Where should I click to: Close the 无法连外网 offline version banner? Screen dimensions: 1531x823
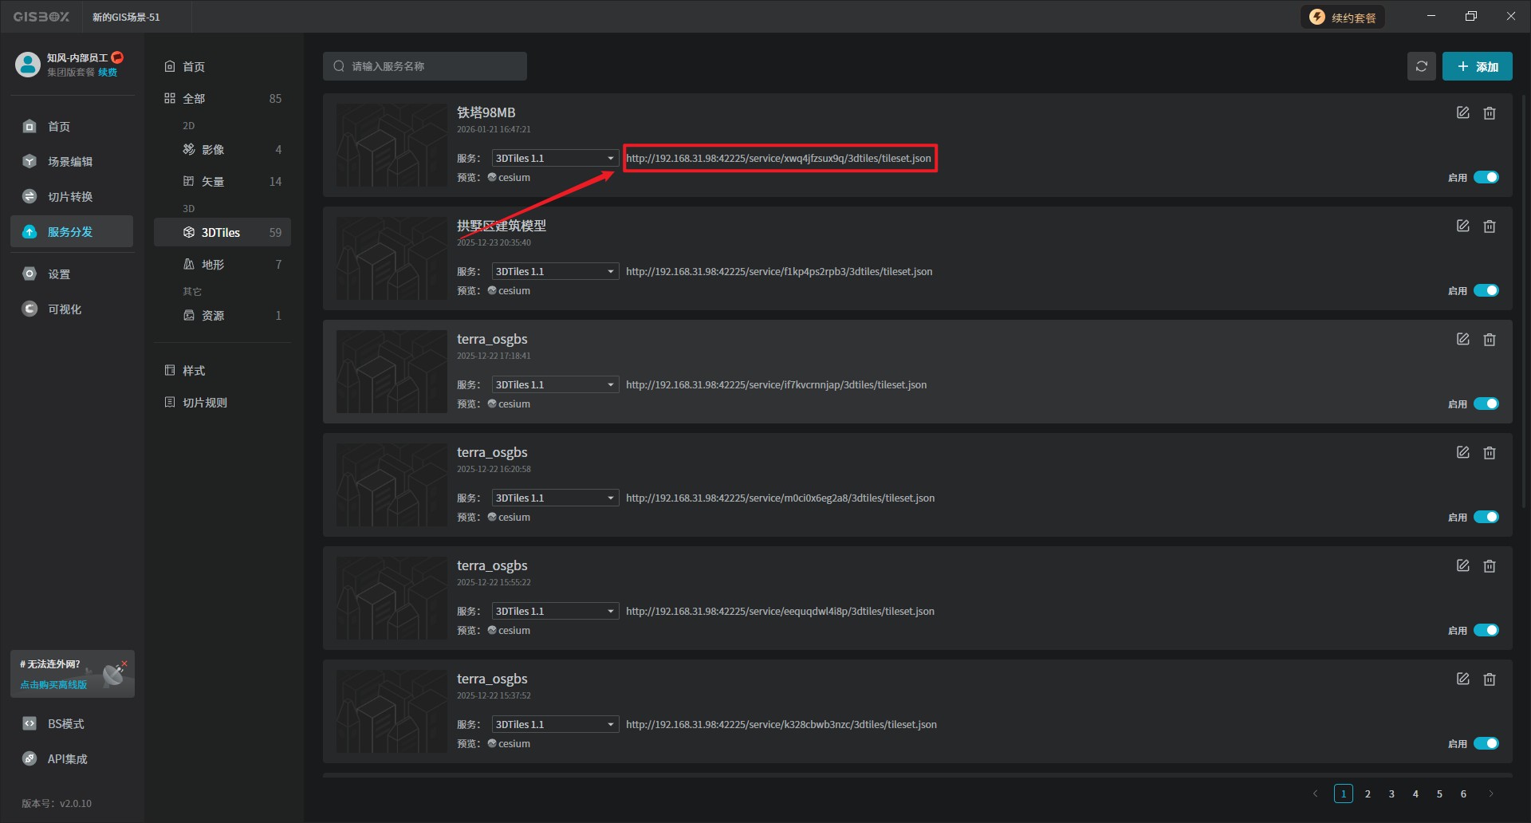(124, 663)
